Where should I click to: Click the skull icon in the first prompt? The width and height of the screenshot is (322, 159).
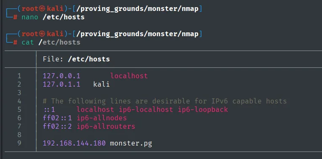42,8
